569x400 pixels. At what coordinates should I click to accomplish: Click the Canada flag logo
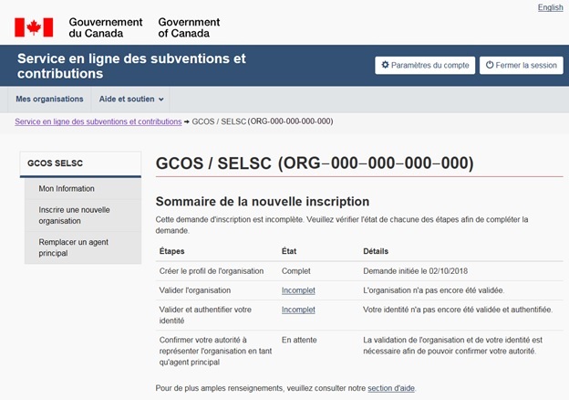[34, 27]
